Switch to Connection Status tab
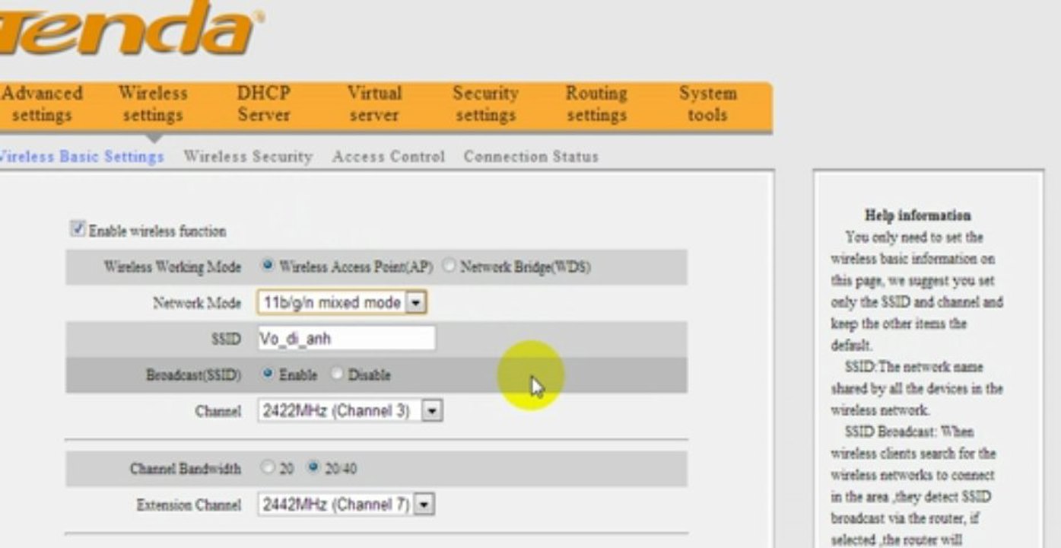 (531, 157)
